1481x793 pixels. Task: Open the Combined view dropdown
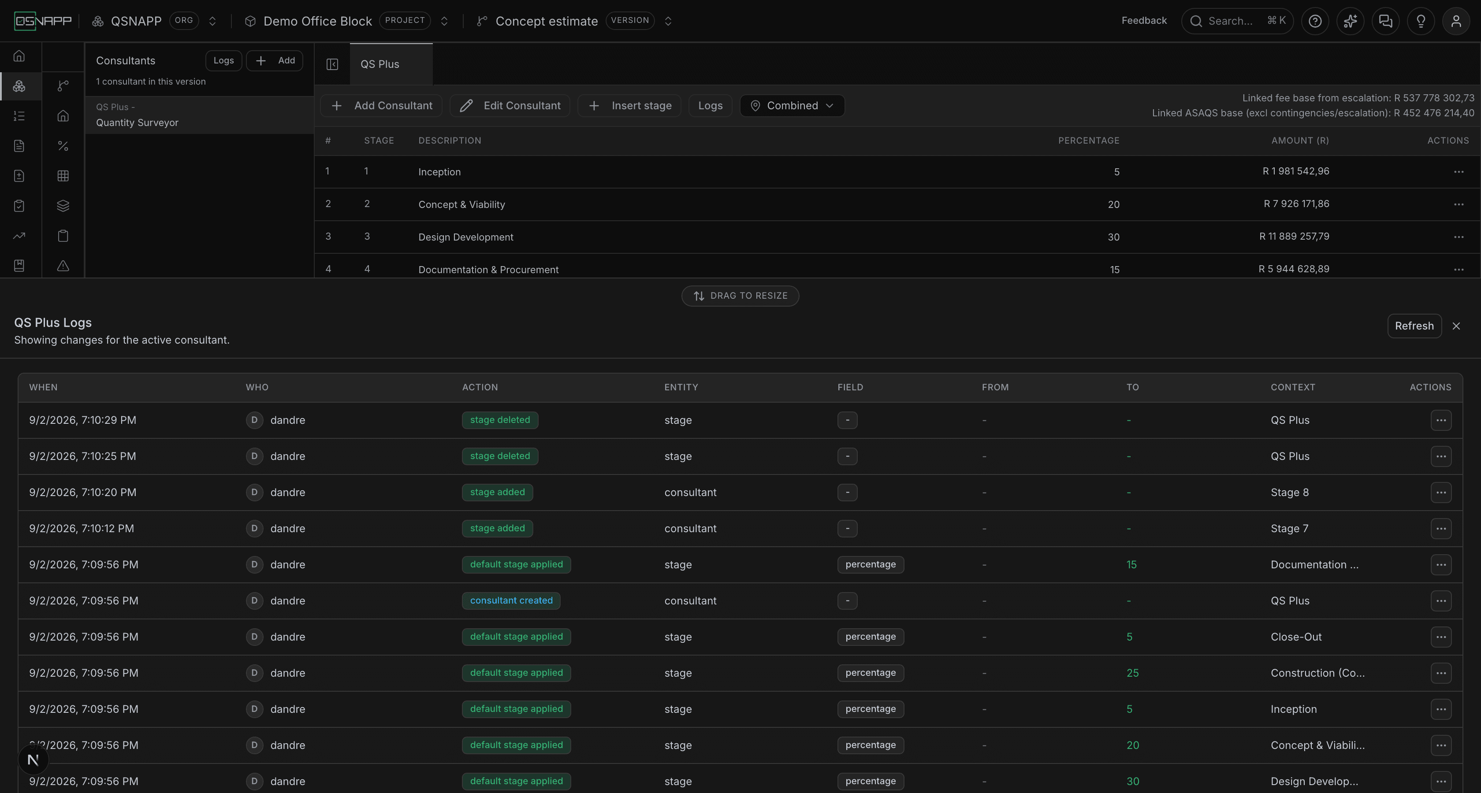pyautogui.click(x=792, y=106)
